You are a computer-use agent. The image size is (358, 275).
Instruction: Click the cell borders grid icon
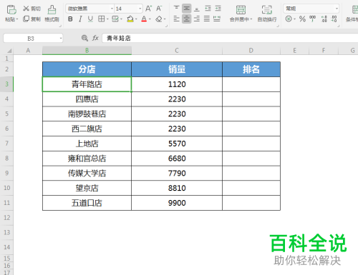pyautogui.click(x=101, y=19)
